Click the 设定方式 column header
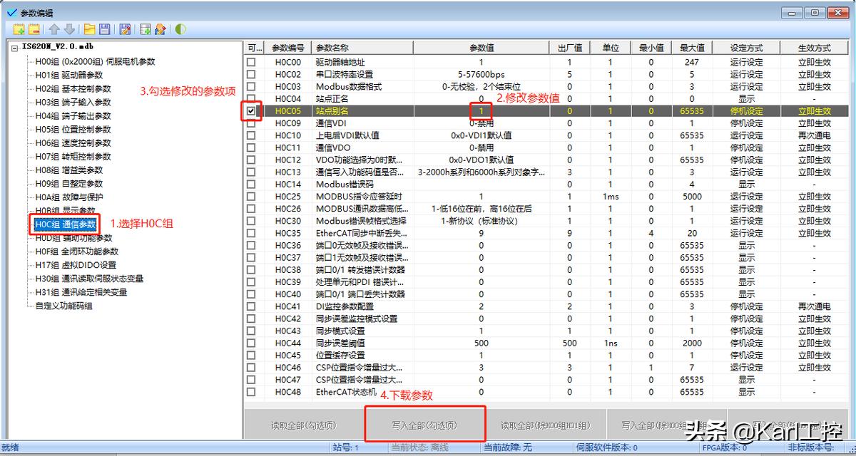 [746, 48]
